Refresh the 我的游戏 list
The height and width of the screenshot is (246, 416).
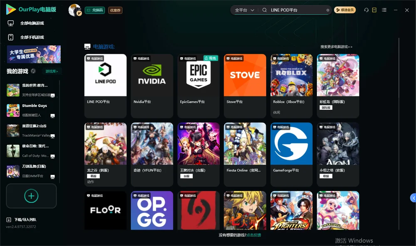pos(33,71)
